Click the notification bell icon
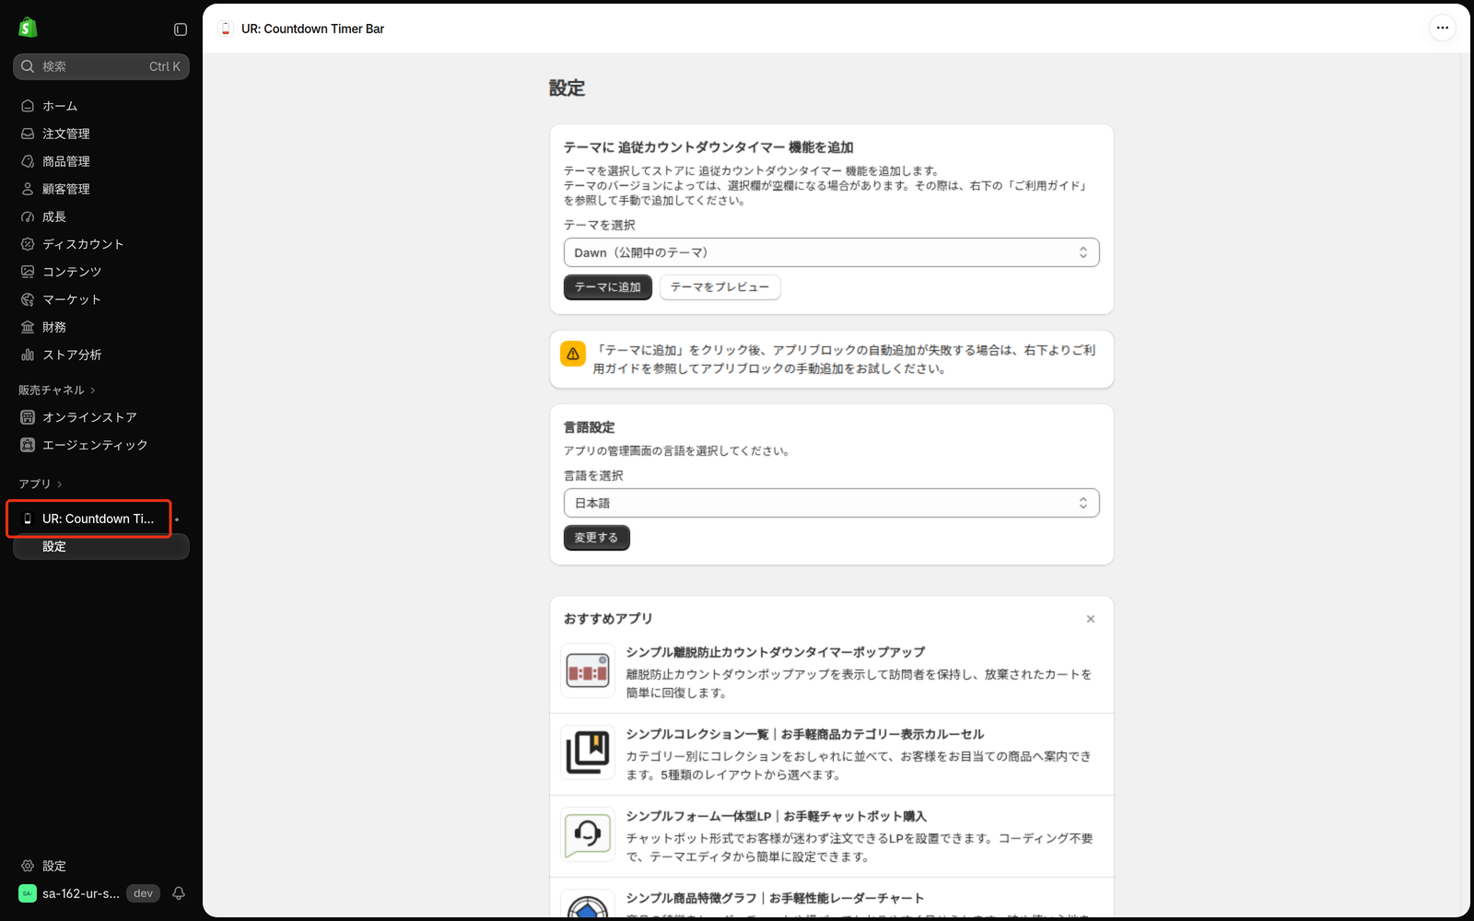1474x921 pixels. point(179,893)
